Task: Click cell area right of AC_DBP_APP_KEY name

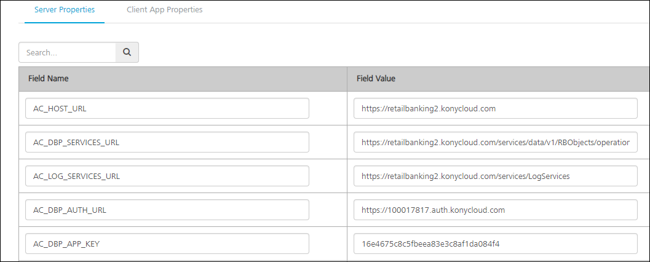Action: click(328, 244)
